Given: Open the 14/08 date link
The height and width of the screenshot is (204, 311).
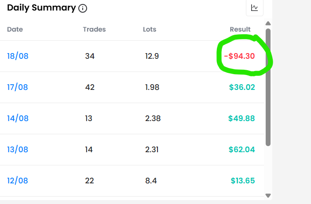Looking at the screenshot, I should pyautogui.click(x=18, y=118).
